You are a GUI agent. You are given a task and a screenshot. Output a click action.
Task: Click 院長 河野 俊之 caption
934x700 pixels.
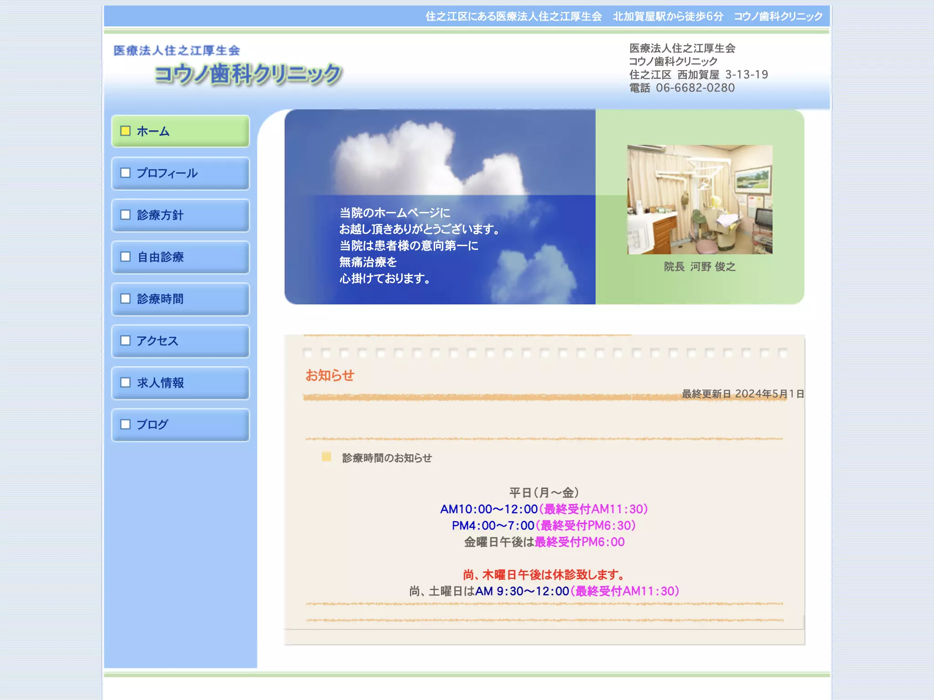[700, 267]
